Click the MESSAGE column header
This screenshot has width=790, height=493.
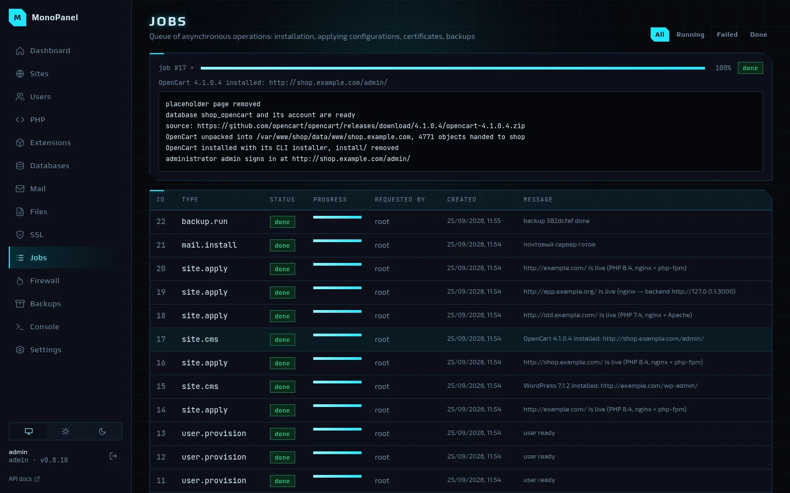point(538,200)
